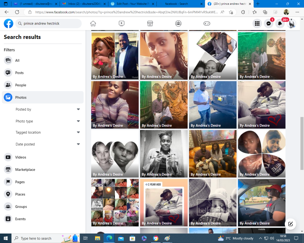Select the People search filter

coord(21,85)
